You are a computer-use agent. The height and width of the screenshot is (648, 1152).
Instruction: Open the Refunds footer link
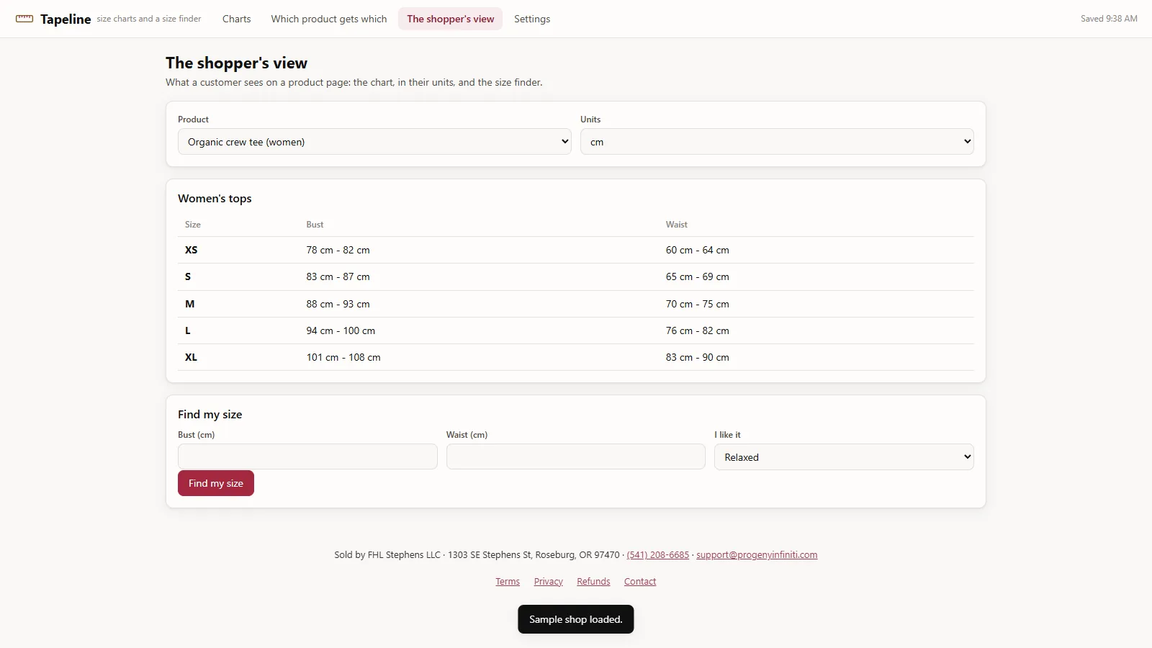(593, 582)
